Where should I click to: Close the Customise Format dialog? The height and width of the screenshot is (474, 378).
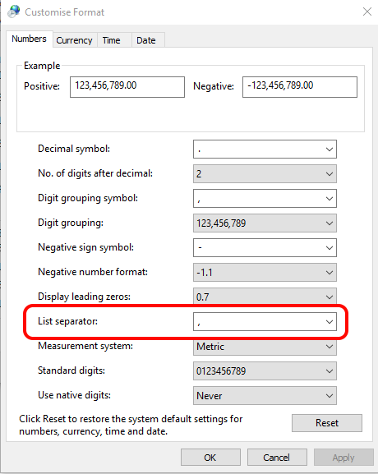coord(367,12)
